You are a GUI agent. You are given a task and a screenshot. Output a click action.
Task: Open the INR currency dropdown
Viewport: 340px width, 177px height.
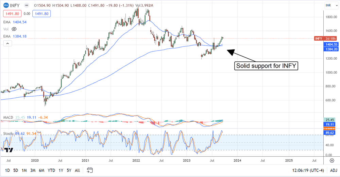(331, 5)
